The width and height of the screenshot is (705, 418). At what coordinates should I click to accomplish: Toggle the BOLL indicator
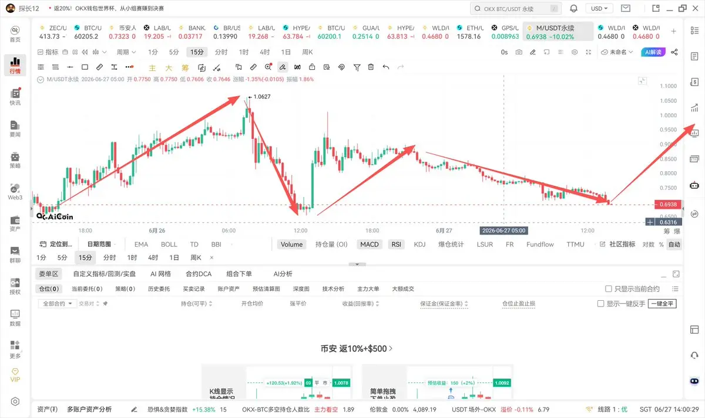169,244
